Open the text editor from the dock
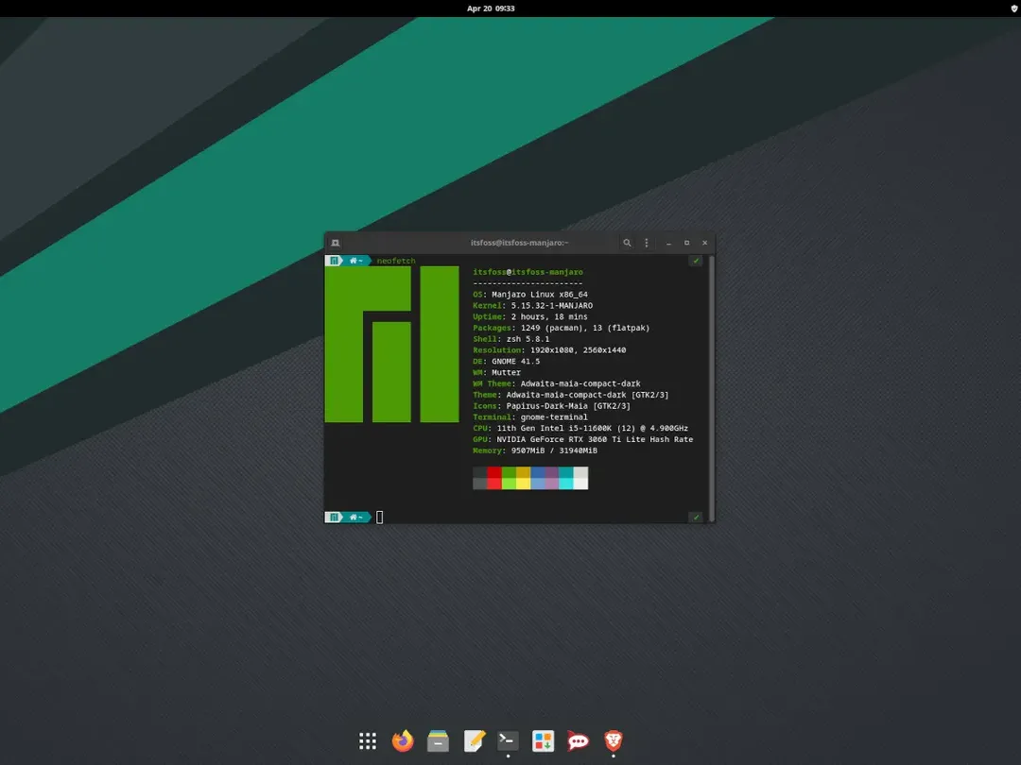The height and width of the screenshot is (765, 1021). 473,741
